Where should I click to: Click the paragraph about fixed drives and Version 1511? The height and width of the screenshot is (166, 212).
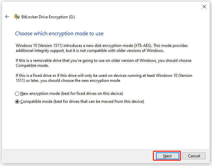tap(104, 78)
